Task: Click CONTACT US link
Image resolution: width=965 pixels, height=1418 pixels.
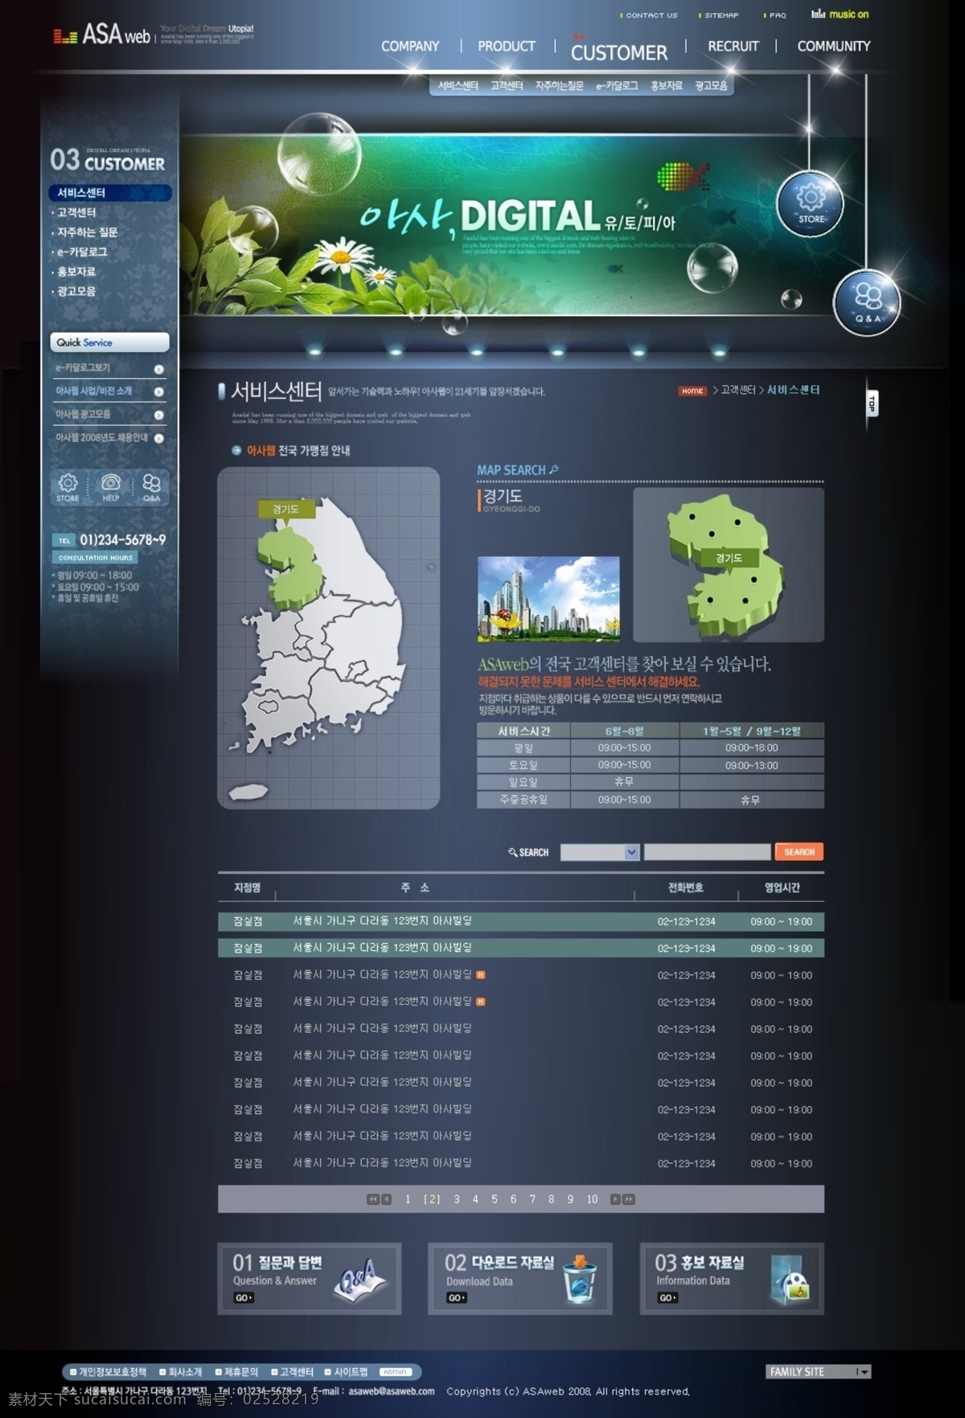Action: [651, 15]
